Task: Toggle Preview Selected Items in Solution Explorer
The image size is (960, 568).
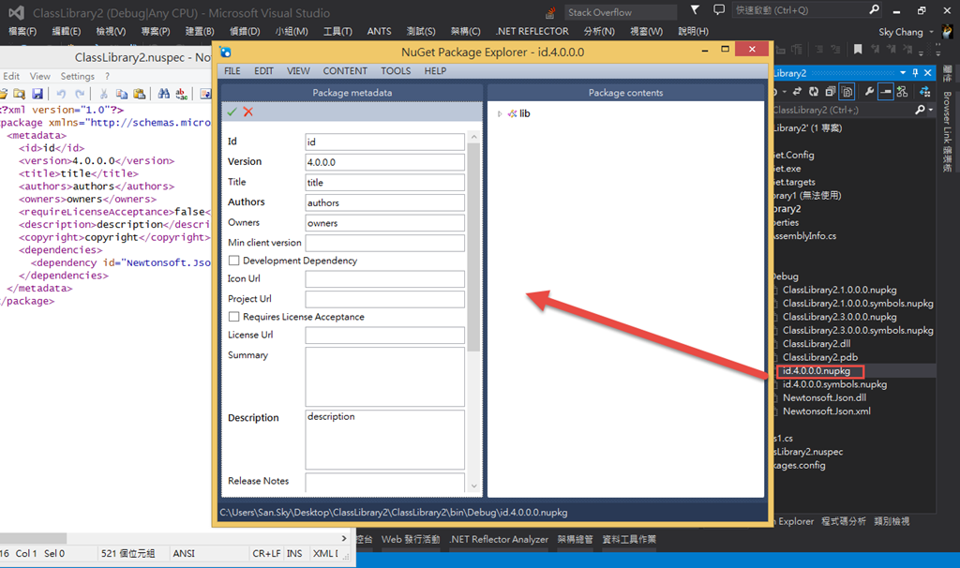Action: coord(885,92)
